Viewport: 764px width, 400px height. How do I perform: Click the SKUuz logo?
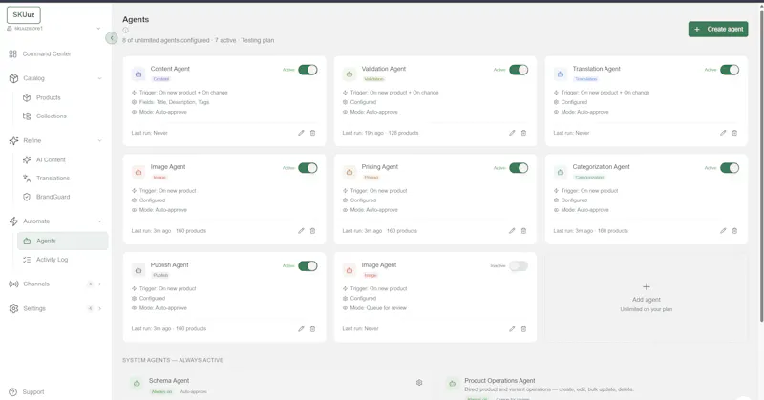[x=23, y=15]
